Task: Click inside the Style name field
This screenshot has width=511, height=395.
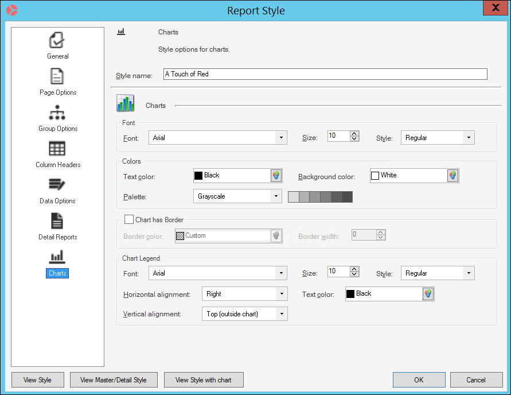Action: coord(324,73)
